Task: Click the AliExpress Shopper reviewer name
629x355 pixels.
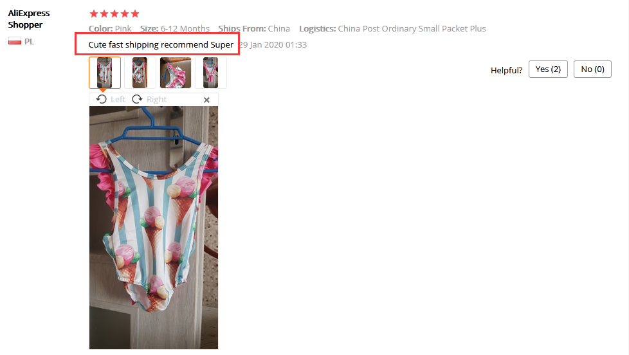Action: (29, 19)
